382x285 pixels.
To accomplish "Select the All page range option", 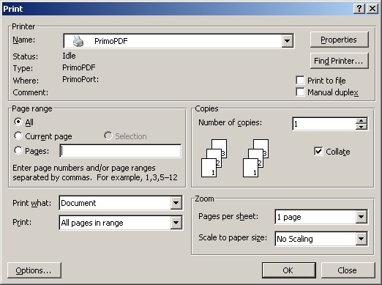I will [18, 122].
